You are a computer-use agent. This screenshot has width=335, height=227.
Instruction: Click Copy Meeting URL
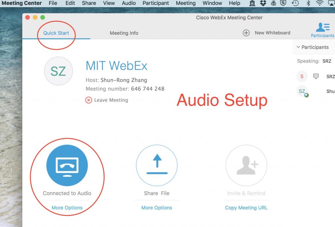246,208
